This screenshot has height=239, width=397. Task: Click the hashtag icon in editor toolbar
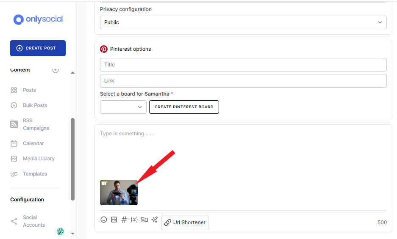(x=124, y=220)
